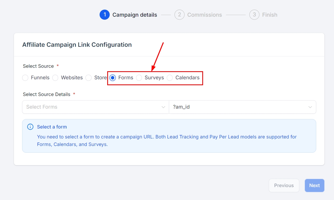Viewport: 334px width, 200px height.
Task: Click the Affiliate Campaign Link Configuration heading
Action: pyautogui.click(x=77, y=45)
